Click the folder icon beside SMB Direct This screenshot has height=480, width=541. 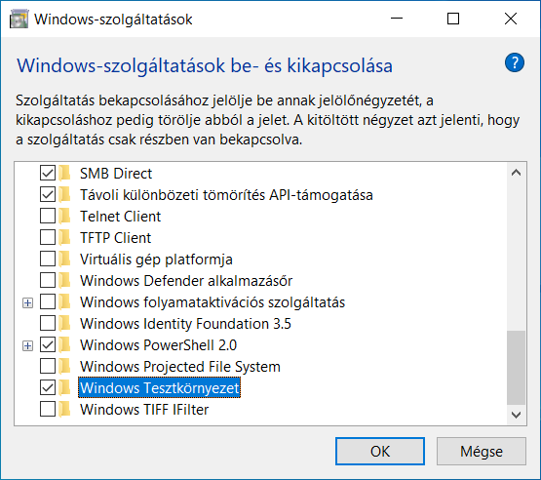click(x=64, y=173)
